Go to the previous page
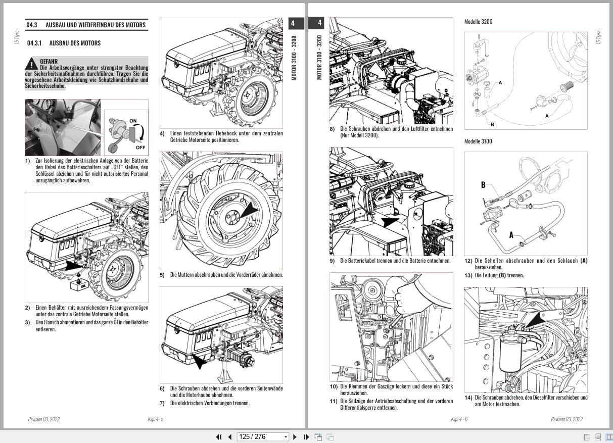Screen dimensions: 613x443 (x=230, y=437)
